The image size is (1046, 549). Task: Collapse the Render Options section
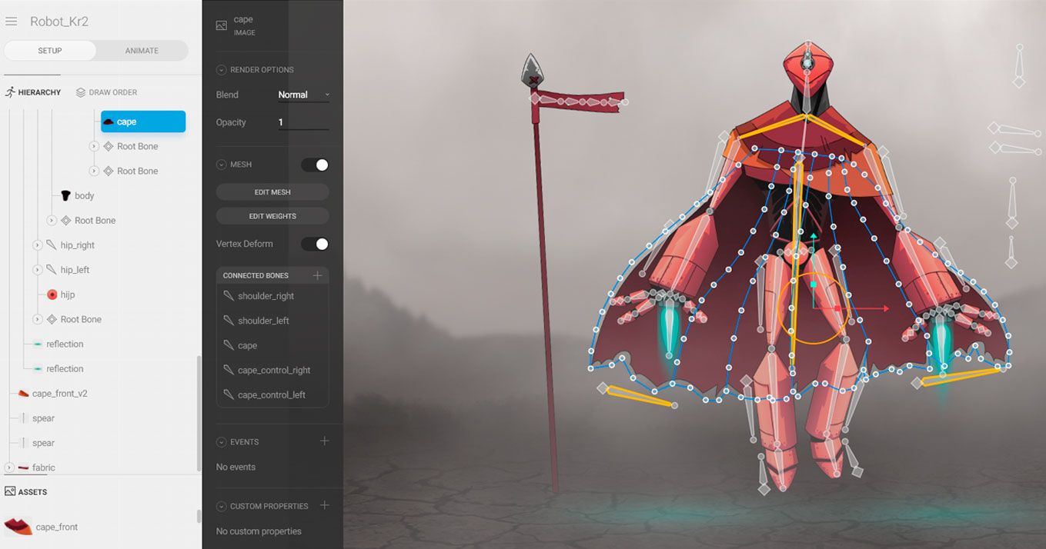click(x=222, y=70)
